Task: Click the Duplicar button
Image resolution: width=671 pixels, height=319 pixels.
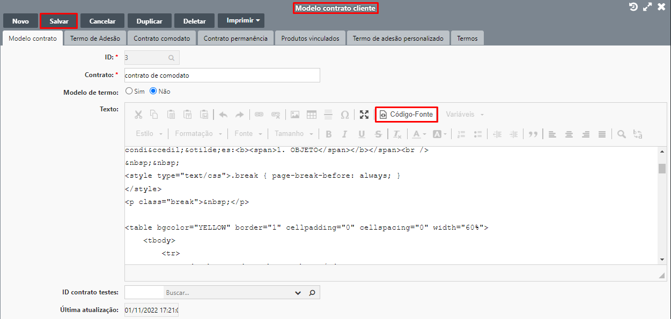Action: pyautogui.click(x=150, y=21)
